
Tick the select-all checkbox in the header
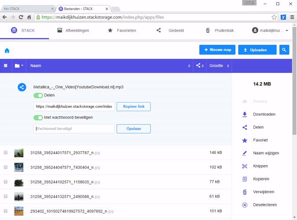tap(6, 66)
